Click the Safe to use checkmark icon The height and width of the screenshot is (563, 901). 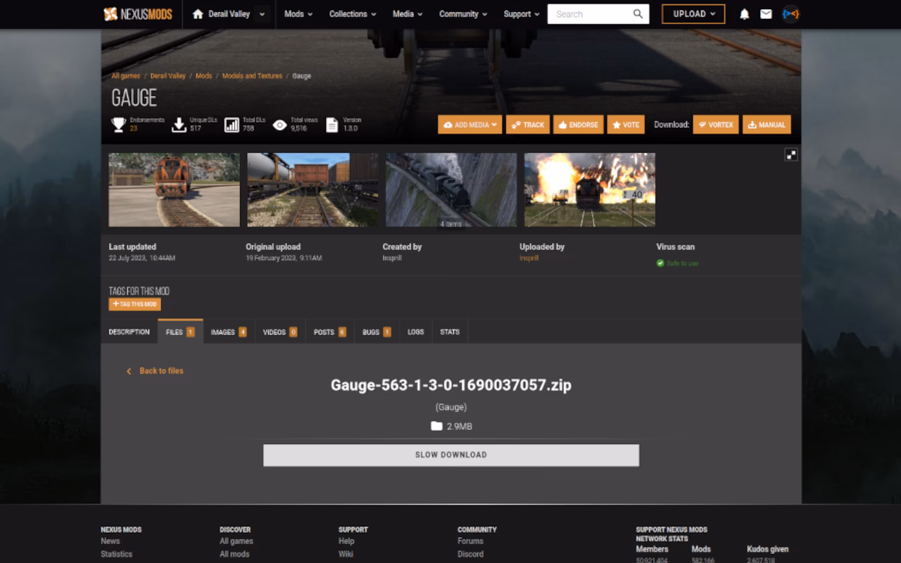(x=660, y=263)
